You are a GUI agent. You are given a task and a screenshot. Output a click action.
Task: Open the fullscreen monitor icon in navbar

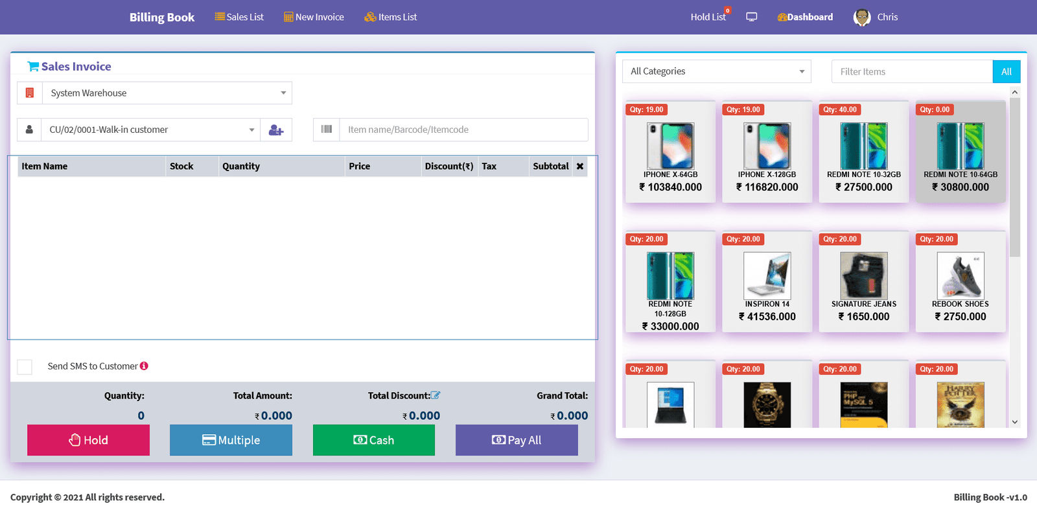752,17
